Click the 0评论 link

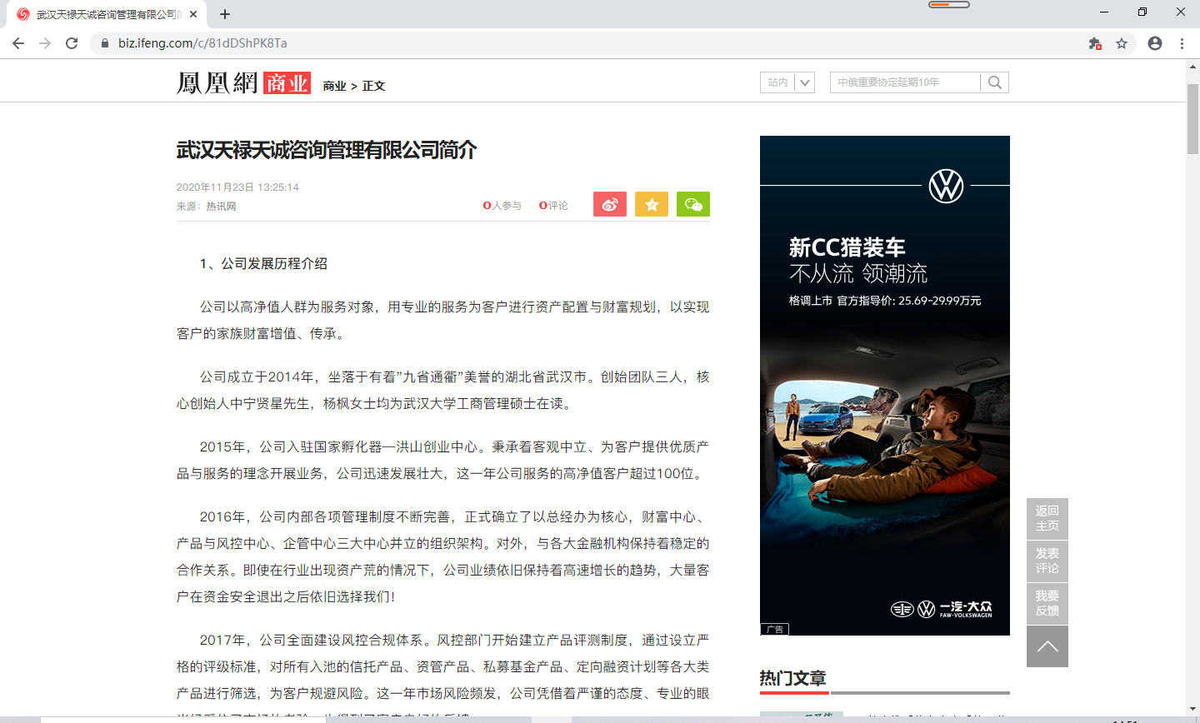coord(553,206)
